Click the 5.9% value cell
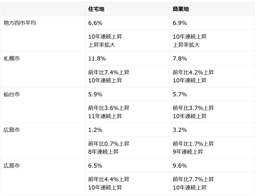 tap(95, 94)
